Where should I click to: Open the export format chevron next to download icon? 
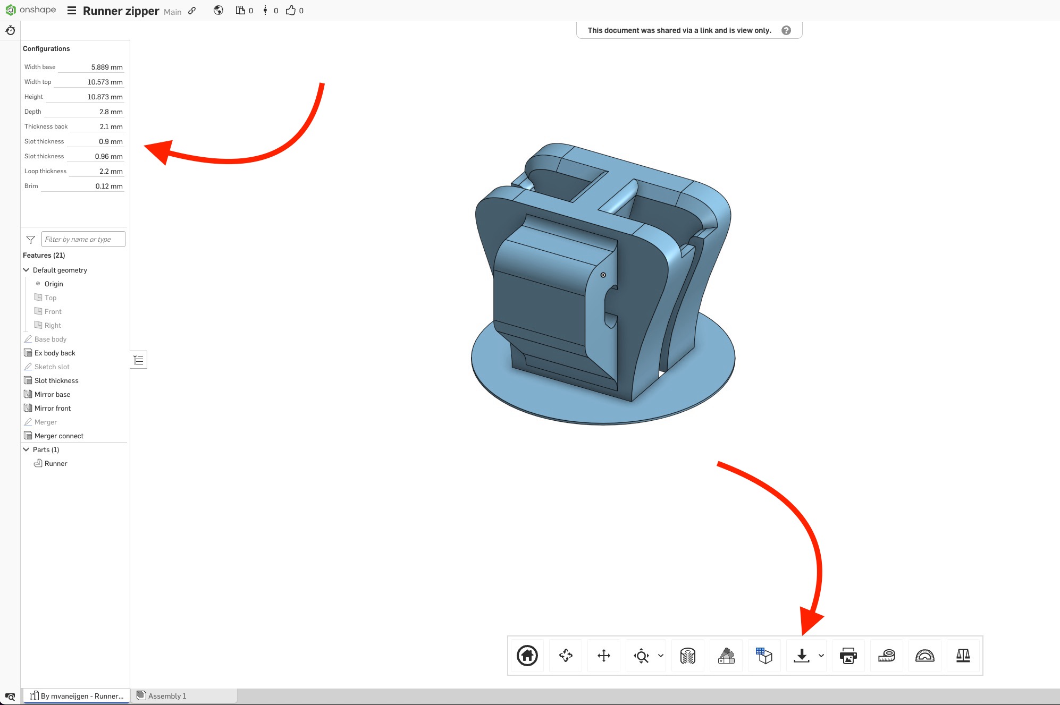[x=821, y=656]
